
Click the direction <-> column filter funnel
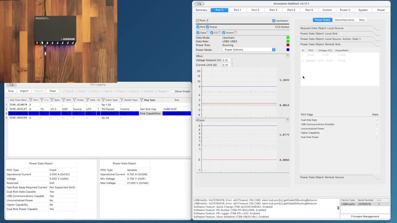tap(42, 100)
